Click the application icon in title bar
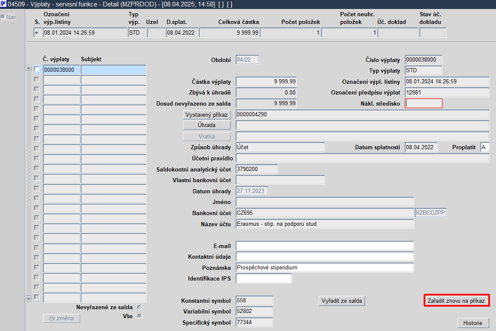Screen dimensions: 496x331 (x=3, y=4)
